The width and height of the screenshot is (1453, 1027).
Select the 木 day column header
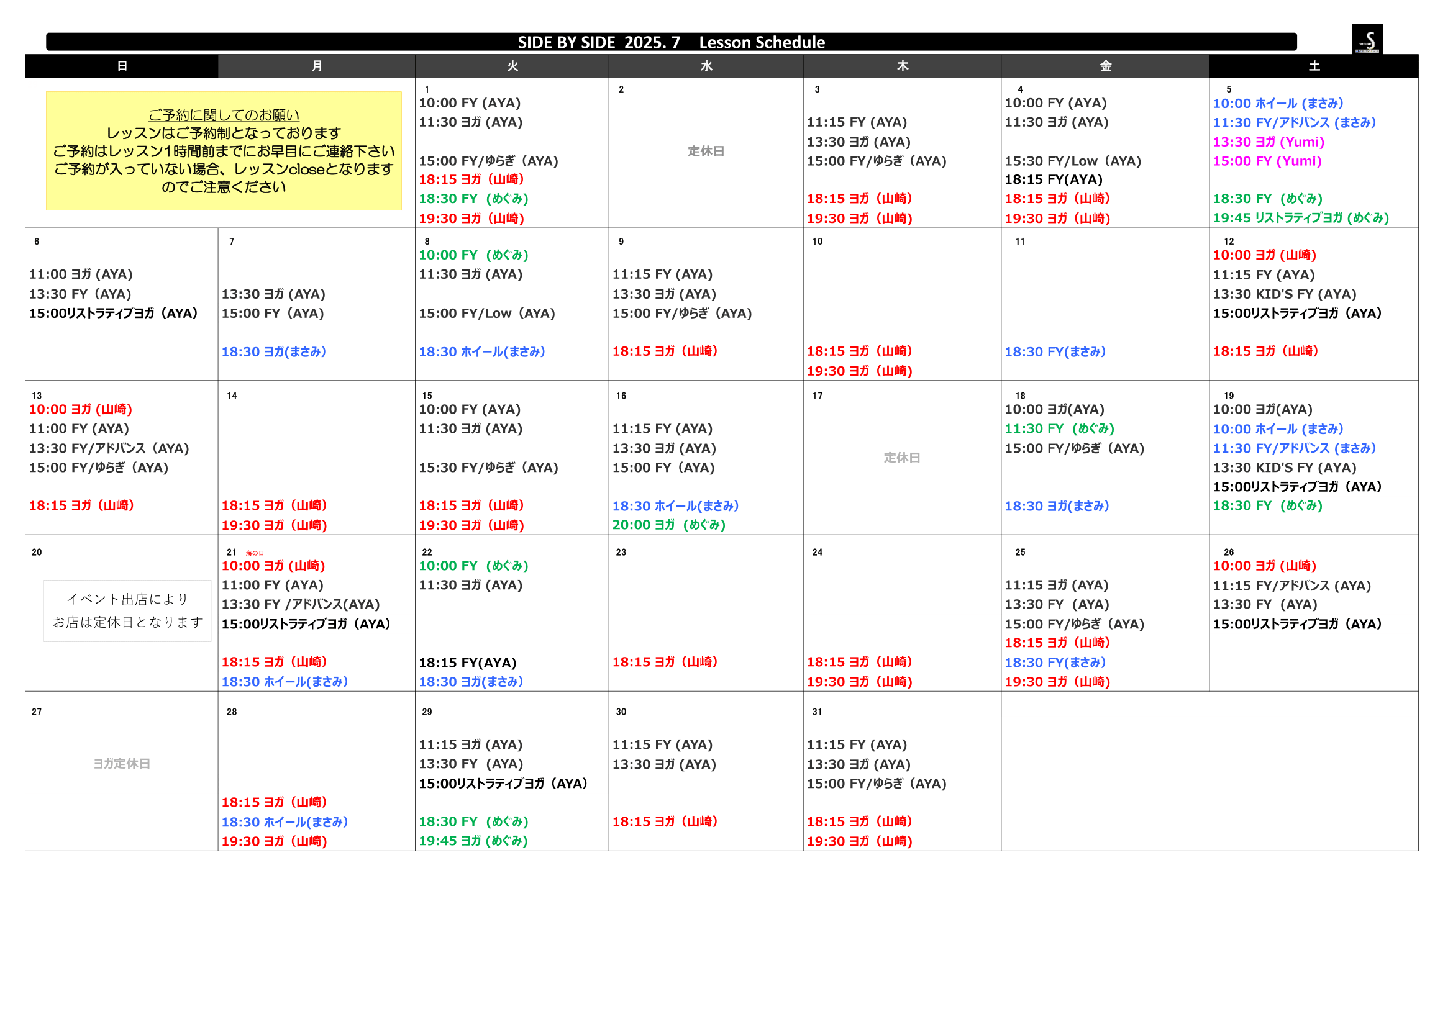903,66
